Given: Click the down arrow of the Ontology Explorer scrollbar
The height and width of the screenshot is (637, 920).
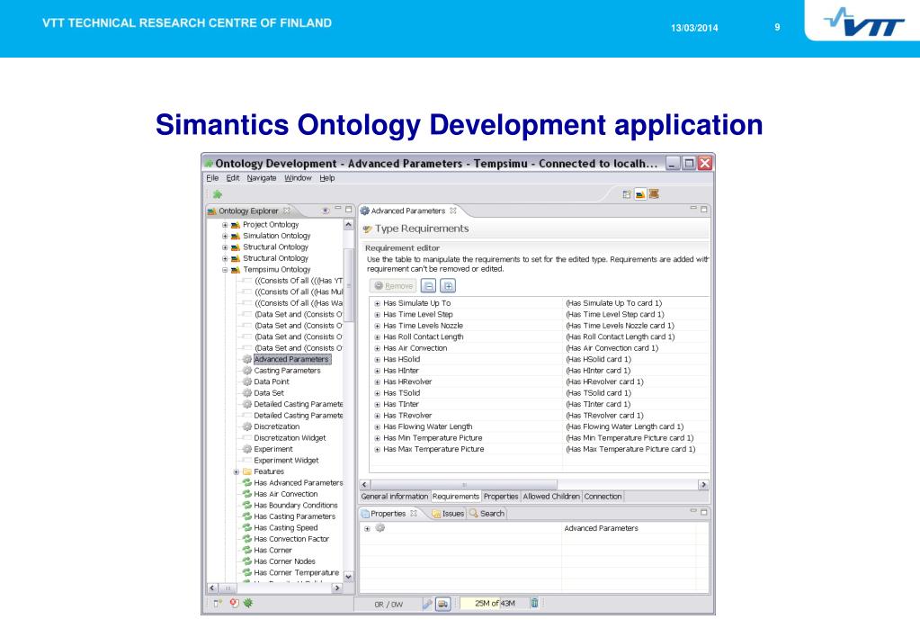Looking at the screenshot, I should click(349, 577).
